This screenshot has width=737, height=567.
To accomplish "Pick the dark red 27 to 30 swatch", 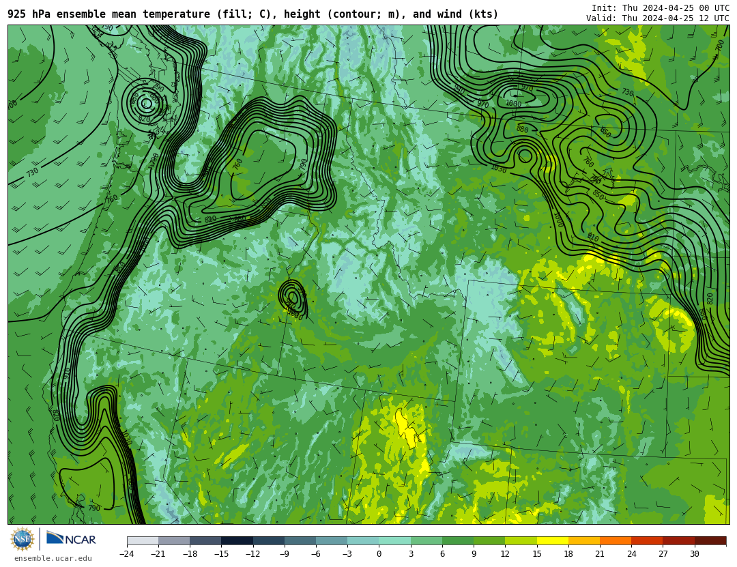I will coord(678,540).
